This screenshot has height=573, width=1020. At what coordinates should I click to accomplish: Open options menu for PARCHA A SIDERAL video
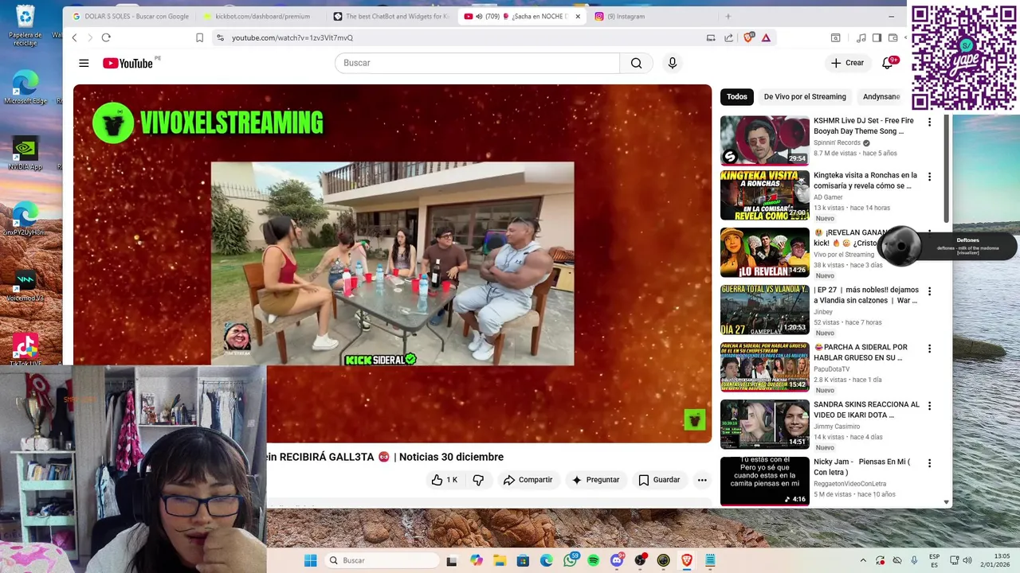pos(929,349)
